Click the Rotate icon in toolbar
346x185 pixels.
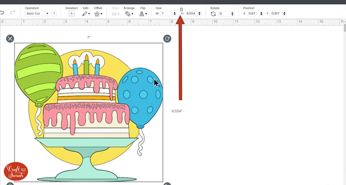213,14
